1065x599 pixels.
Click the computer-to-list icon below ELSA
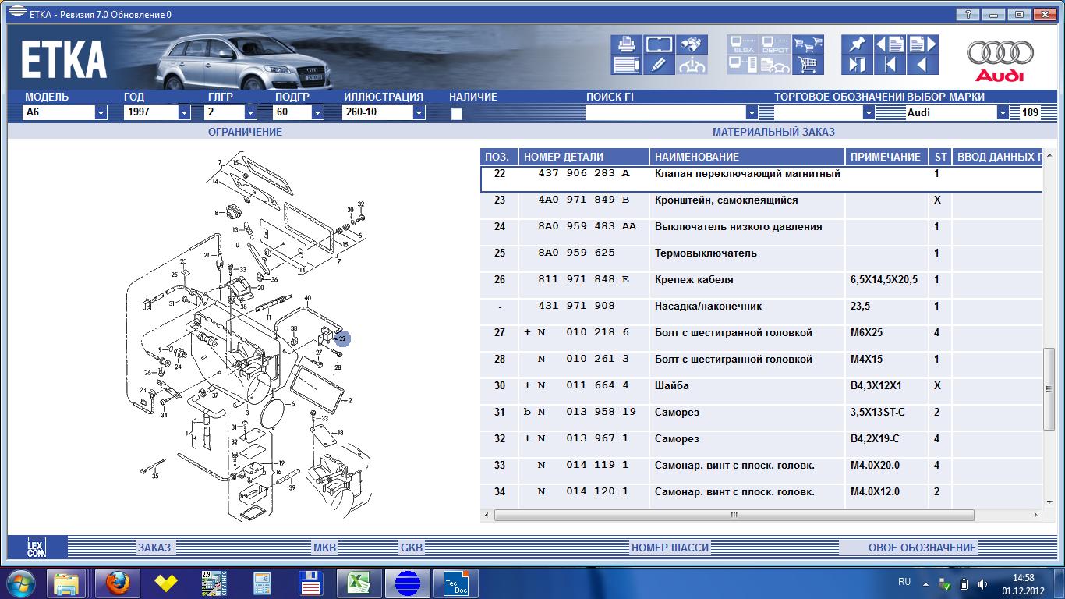click(x=744, y=65)
